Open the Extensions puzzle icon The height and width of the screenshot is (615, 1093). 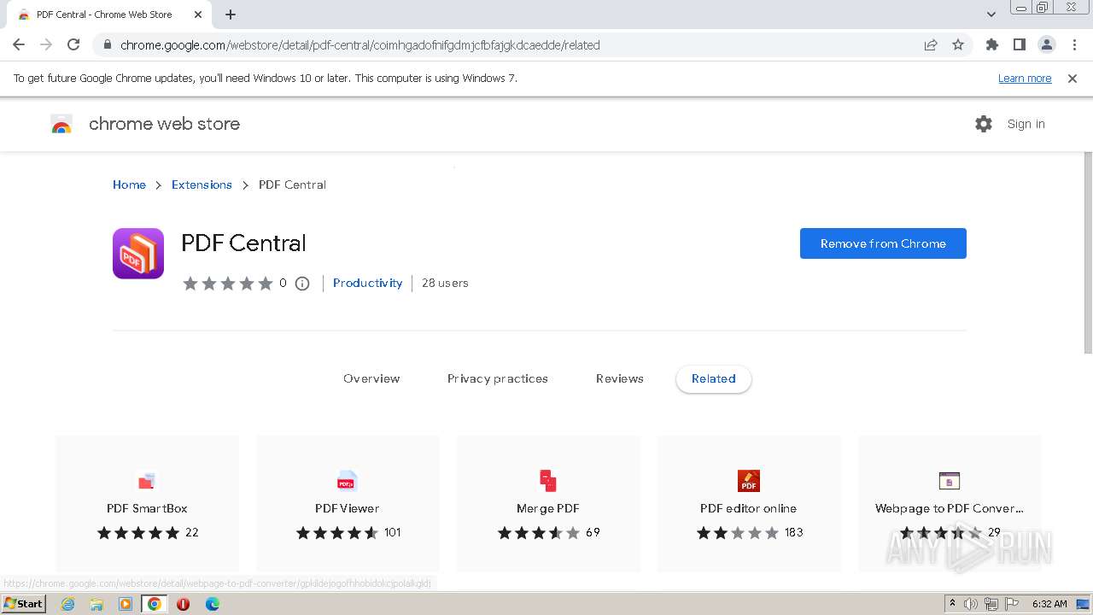[x=991, y=45]
